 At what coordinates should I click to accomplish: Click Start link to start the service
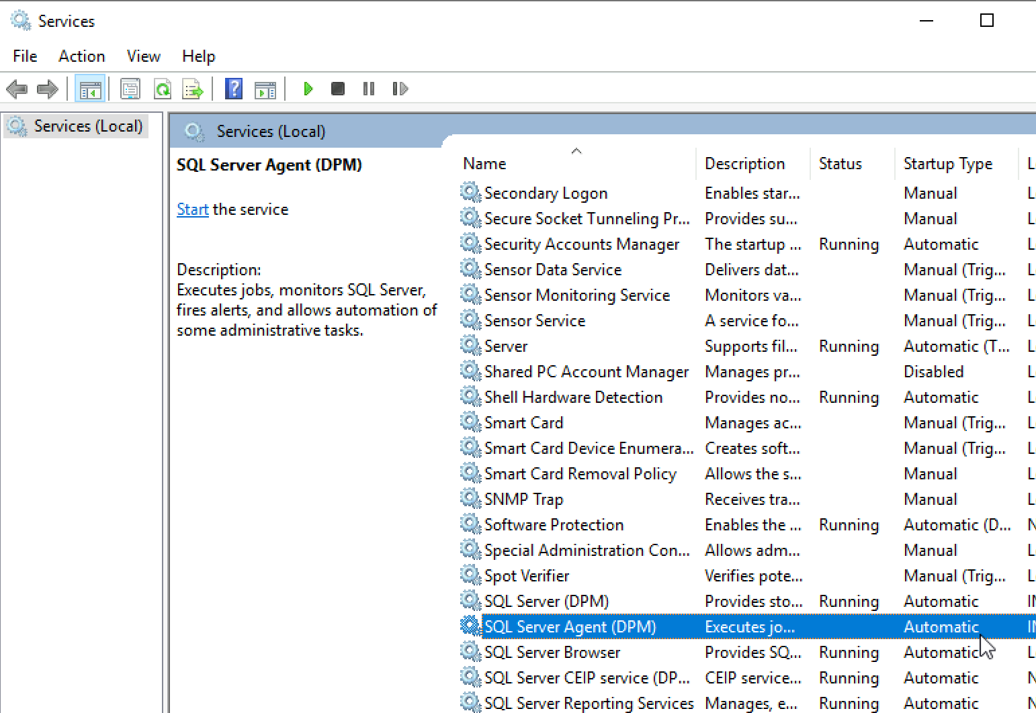tap(193, 209)
